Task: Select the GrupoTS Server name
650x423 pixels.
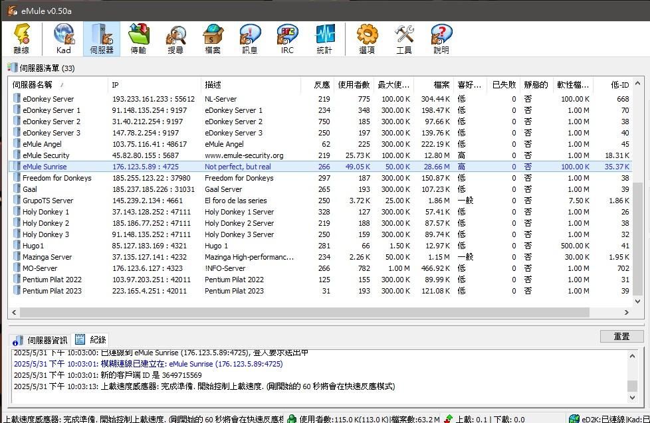Action: (x=48, y=201)
